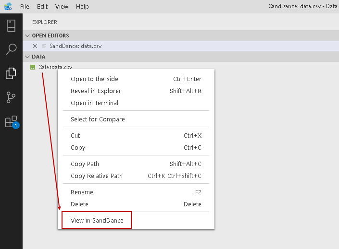Open the Extensions icon with badge
Viewport: 339px width, 249px height.
(11, 121)
